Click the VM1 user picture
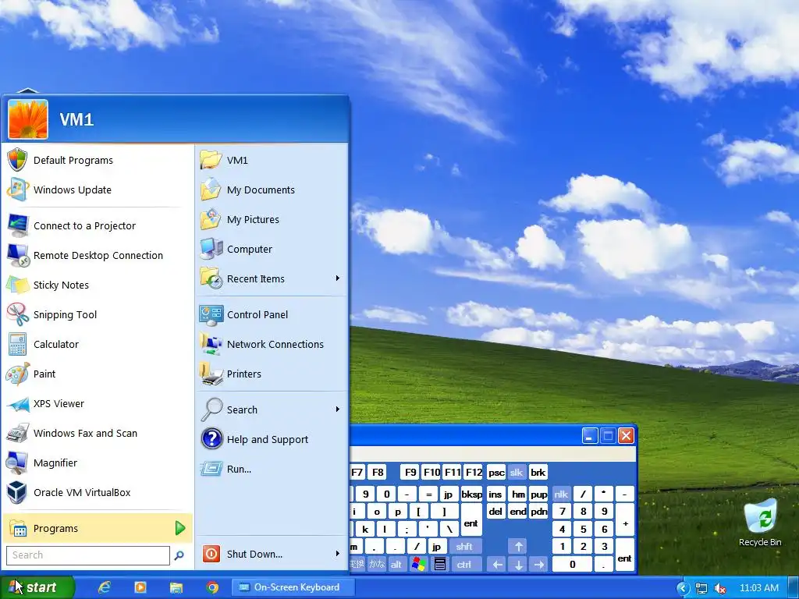The image size is (799, 599). [x=28, y=119]
